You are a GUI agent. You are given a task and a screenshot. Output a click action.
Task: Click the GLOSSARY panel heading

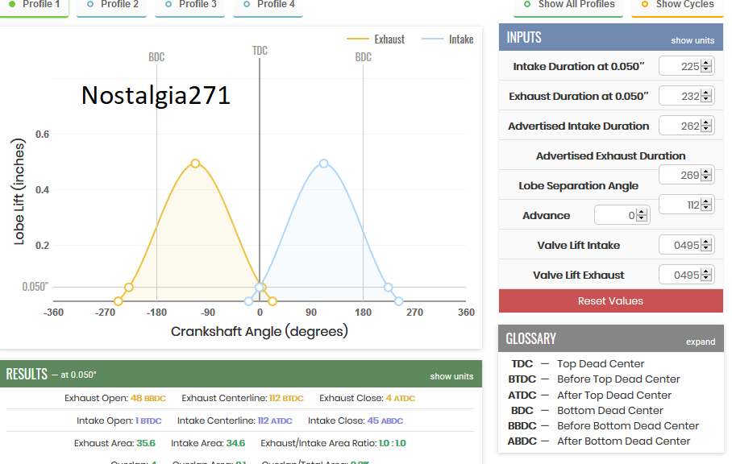[531, 338]
